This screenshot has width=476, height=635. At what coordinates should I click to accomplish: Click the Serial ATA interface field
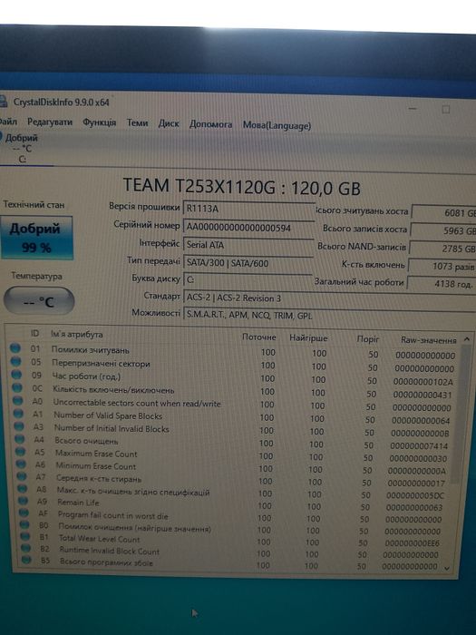pos(248,245)
